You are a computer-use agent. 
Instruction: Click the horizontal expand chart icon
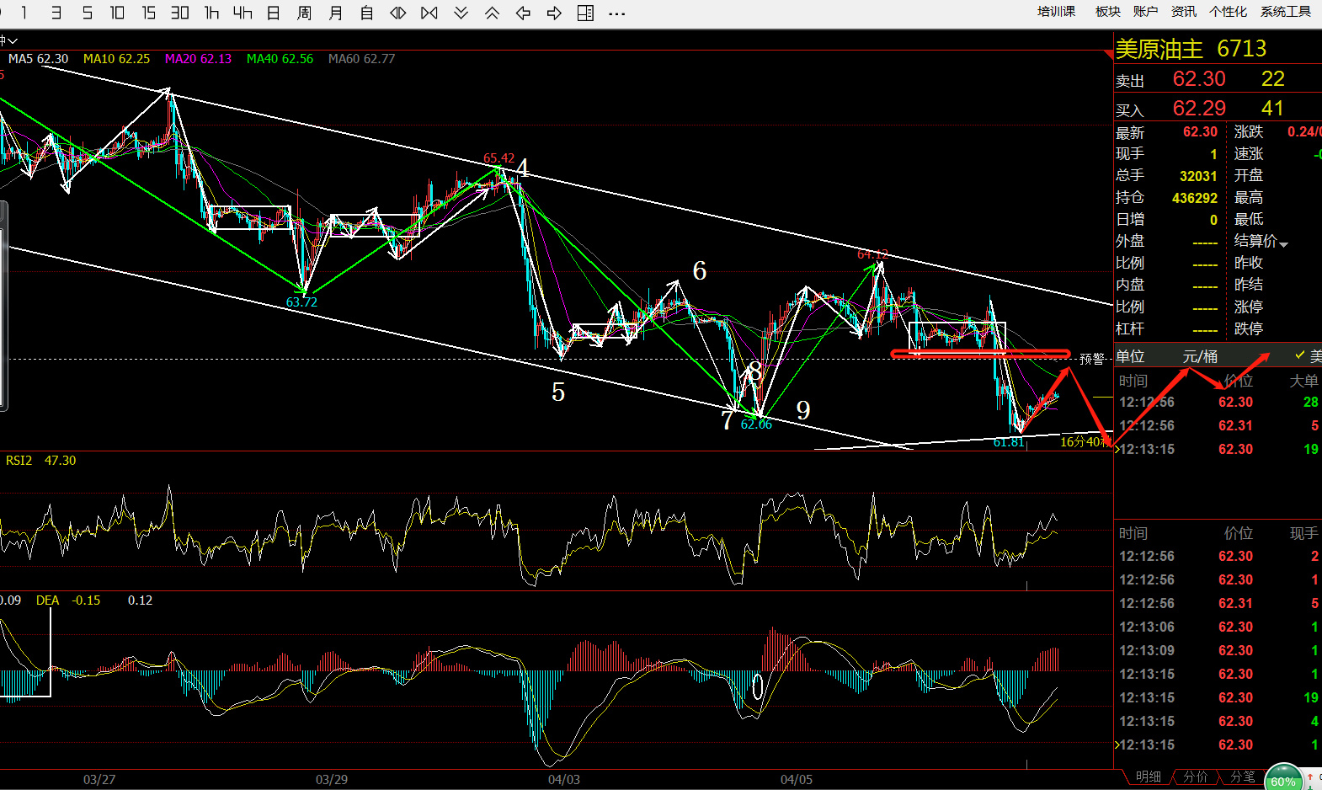pos(398,13)
